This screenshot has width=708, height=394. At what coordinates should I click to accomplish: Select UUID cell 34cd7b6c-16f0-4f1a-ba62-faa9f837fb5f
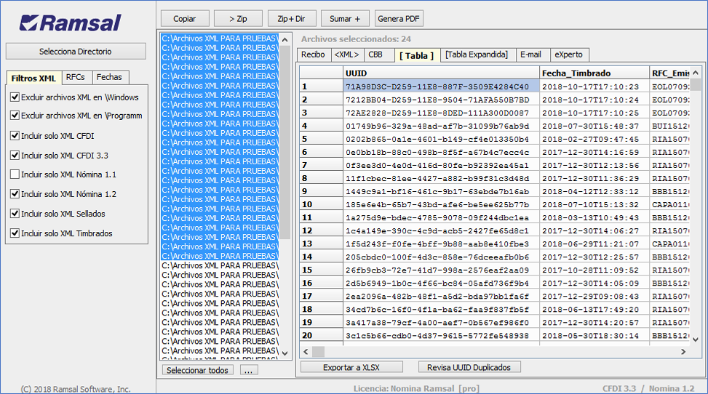pyautogui.click(x=441, y=309)
